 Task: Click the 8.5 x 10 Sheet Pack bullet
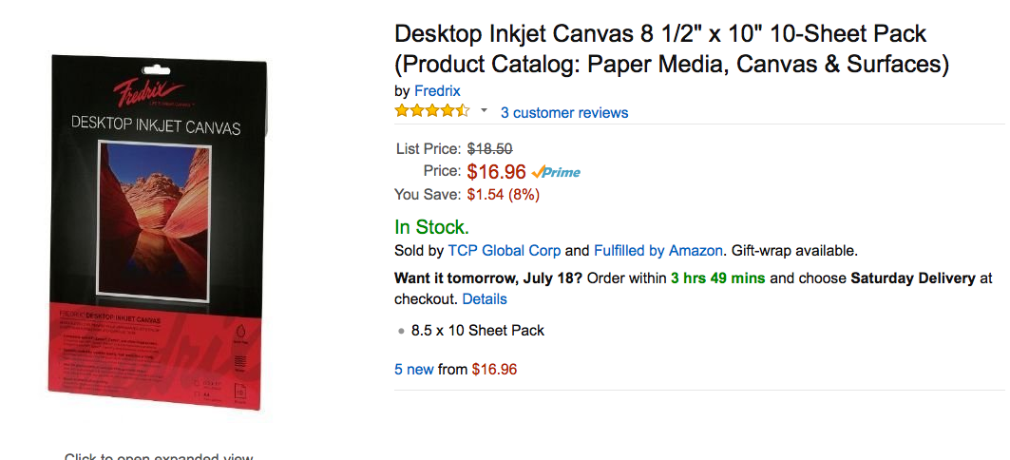tap(478, 331)
